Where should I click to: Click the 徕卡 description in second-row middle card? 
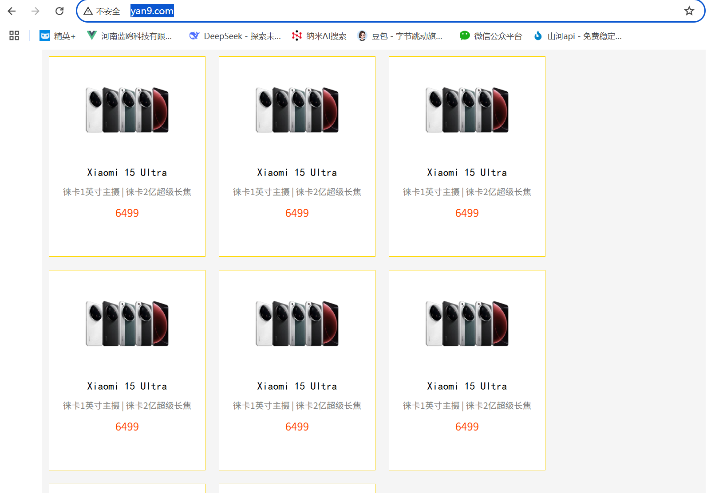[297, 406]
